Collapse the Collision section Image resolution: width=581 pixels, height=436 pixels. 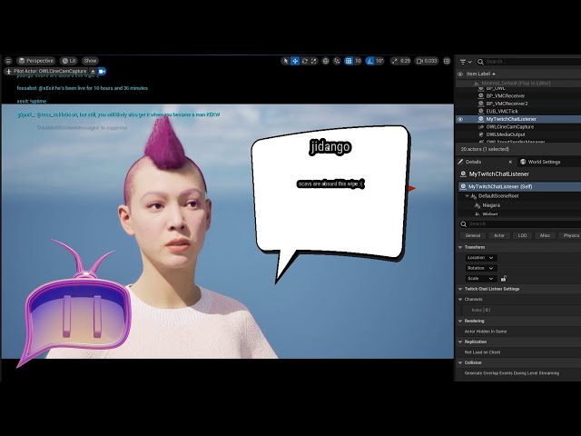460,362
